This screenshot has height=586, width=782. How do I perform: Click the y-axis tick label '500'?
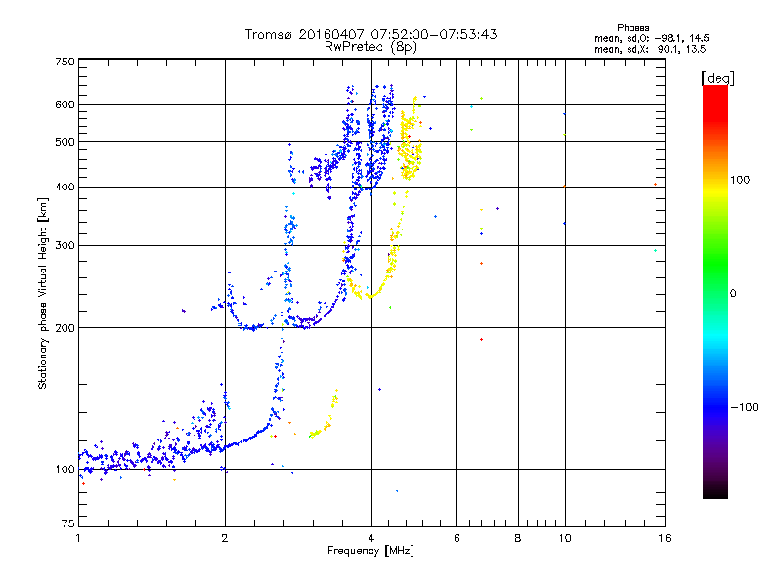click(65, 142)
